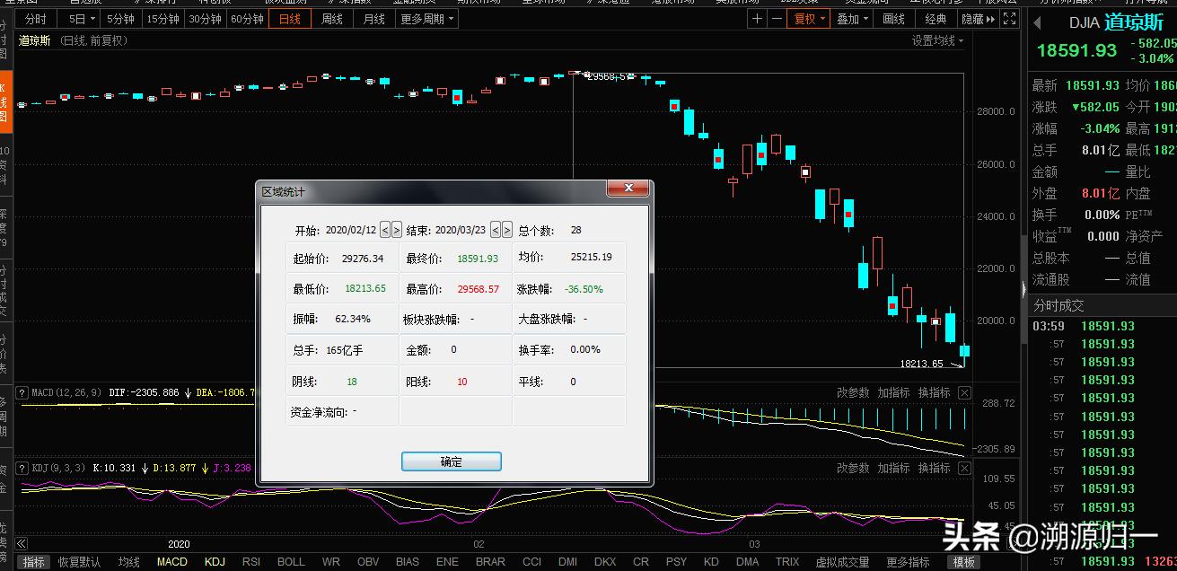The image size is (1177, 571).
Task: Select the BRAR indicator
Action: click(490, 562)
